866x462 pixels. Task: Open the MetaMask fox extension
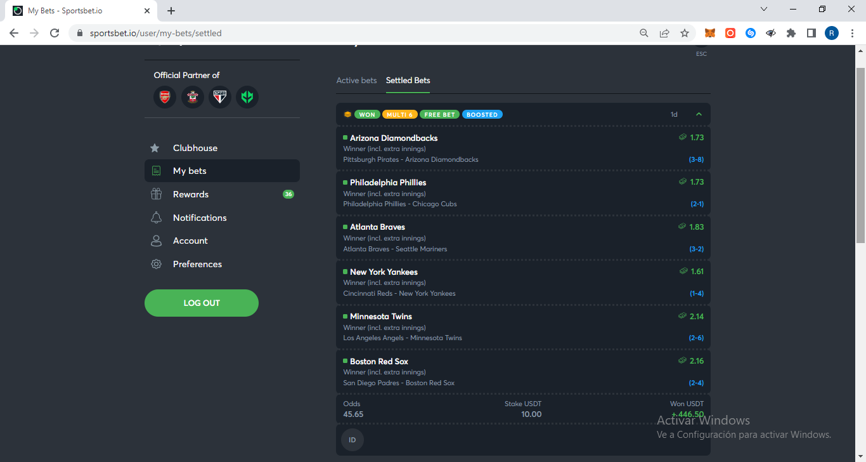tap(710, 33)
